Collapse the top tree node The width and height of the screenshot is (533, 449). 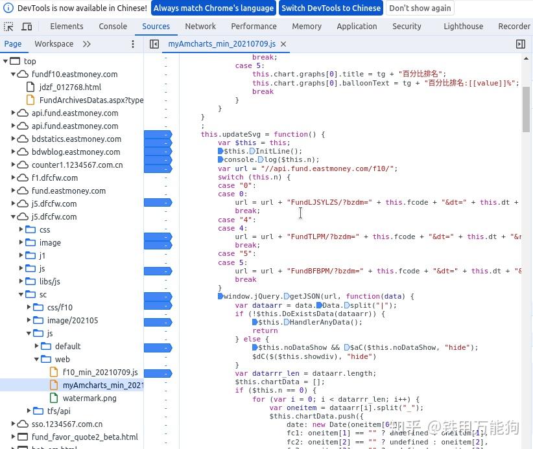[x=5, y=60]
